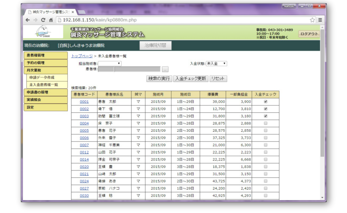Click the 入金チェック更新 button

click(x=190, y=79)
